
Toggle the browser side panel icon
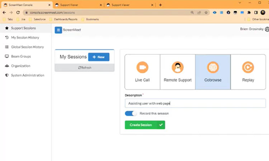(256, 13)
